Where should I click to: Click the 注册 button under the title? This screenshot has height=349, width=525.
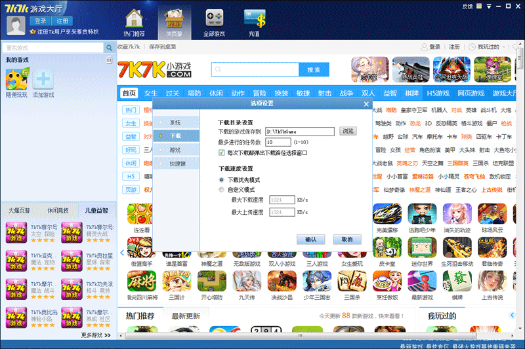(x=62, y=21)
